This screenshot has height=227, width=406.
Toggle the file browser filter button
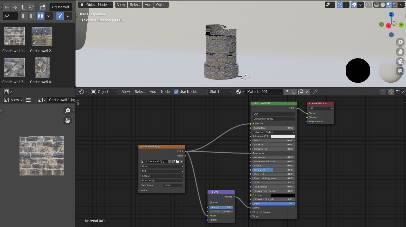click(x=60, y=16)
